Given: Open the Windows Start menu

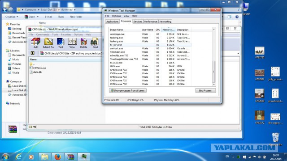Looking at the screenshot, I should coord(5,157).
